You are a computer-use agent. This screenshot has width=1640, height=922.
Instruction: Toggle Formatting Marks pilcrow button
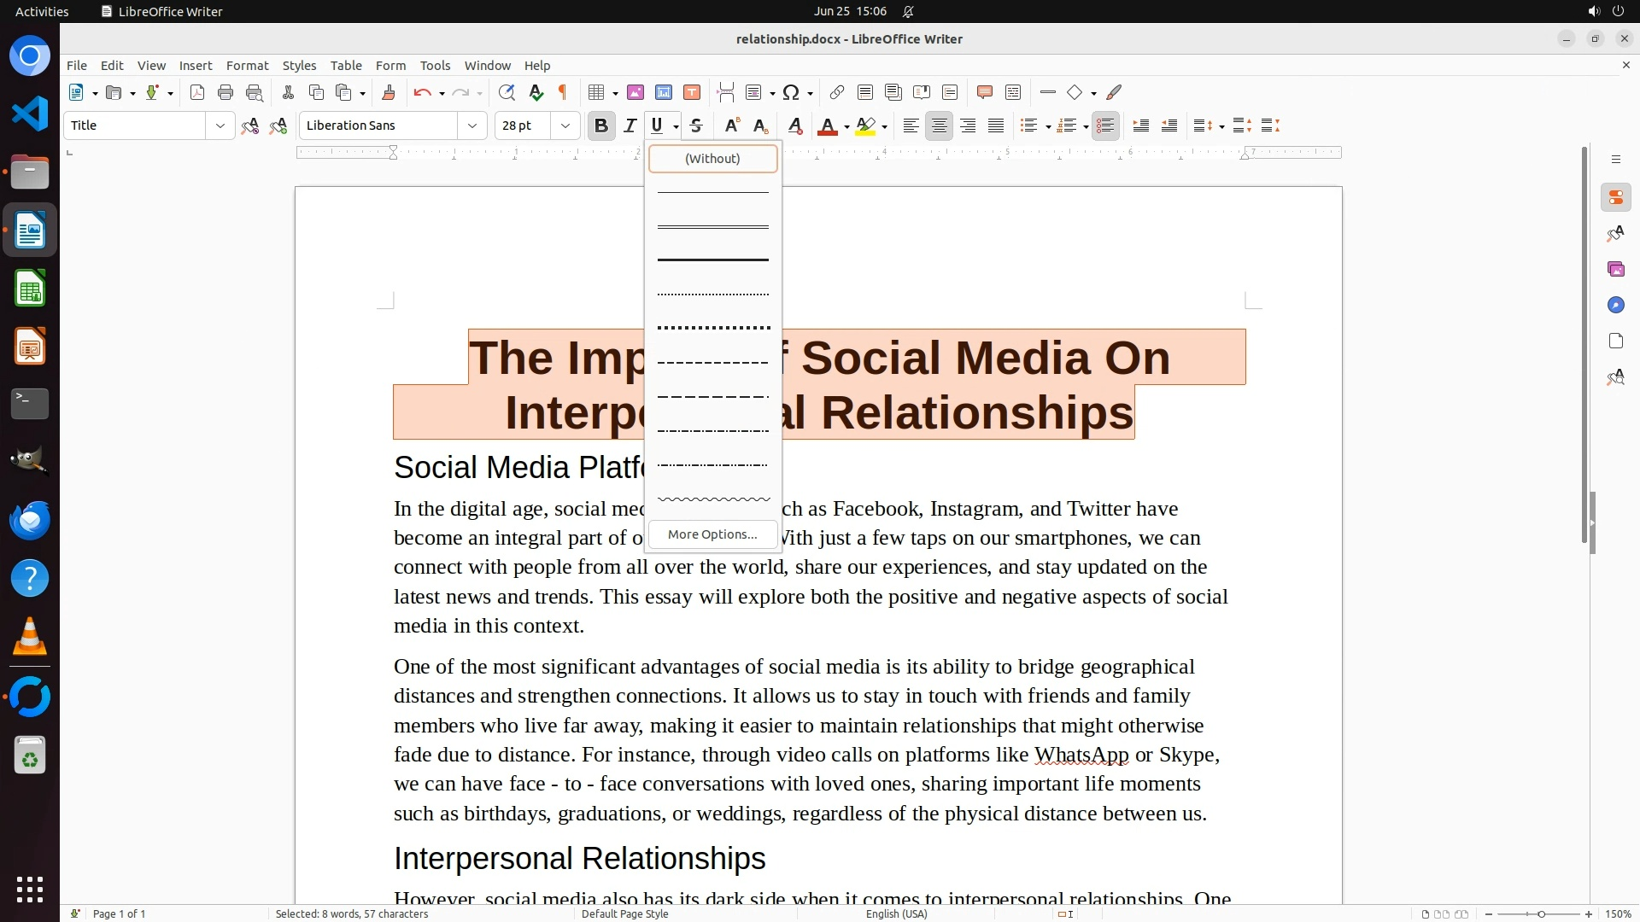point(563,93)
